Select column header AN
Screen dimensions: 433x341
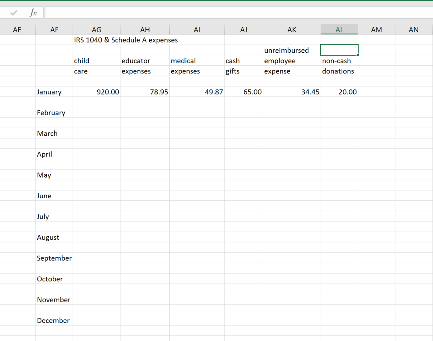click(413, 30)
